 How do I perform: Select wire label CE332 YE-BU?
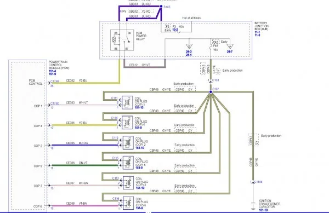click(x=77, y=80)
